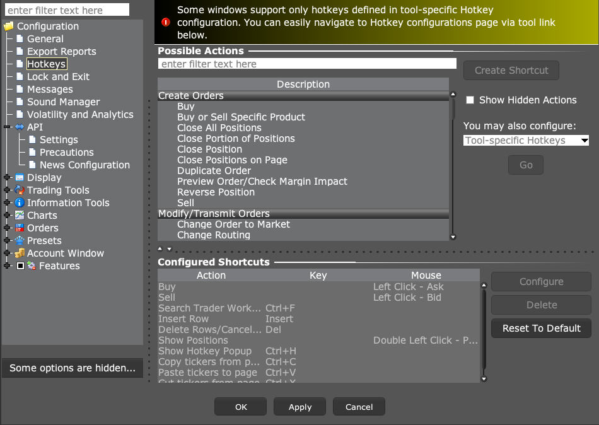599x425 pixels.
Task: Click Configured Shortcuts scrollbar up arrow
Action: (x=484, y=285)
